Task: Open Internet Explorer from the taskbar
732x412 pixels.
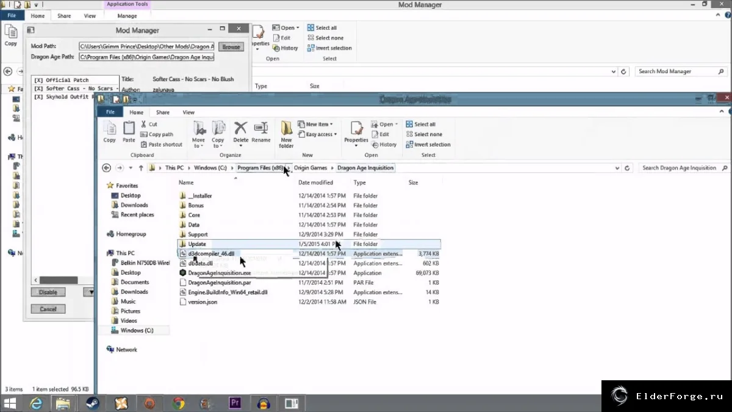Action: click(36, 403)
